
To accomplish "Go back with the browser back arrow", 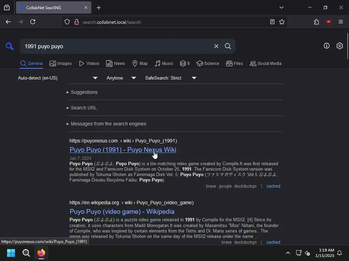I will (8, 22).
